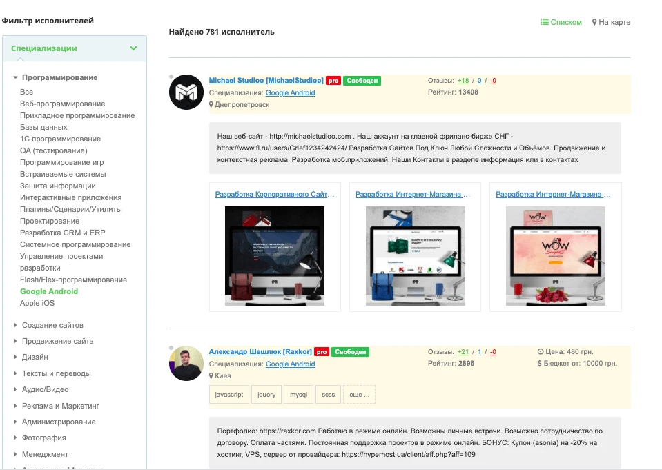
Task: Select Системное программирование specialization
Action: (x=75, y=244)
